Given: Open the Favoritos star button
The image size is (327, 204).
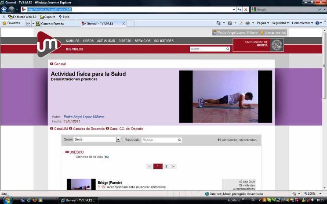Looking at the screenshot, I should pyautogui.click(x=11, y=23).
